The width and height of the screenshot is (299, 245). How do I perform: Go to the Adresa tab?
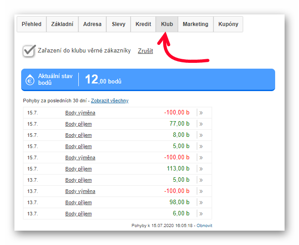(x=92, y=24)
